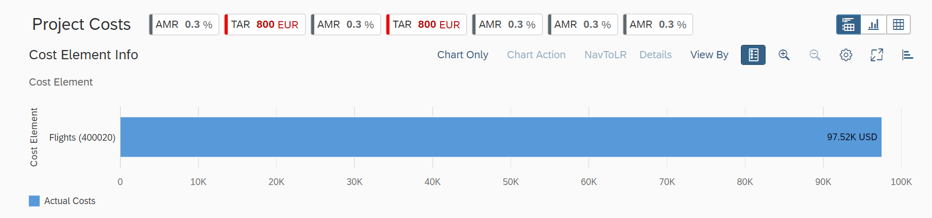Open the chart type selector
Screen dimensions: 932x218
(908, 55)
